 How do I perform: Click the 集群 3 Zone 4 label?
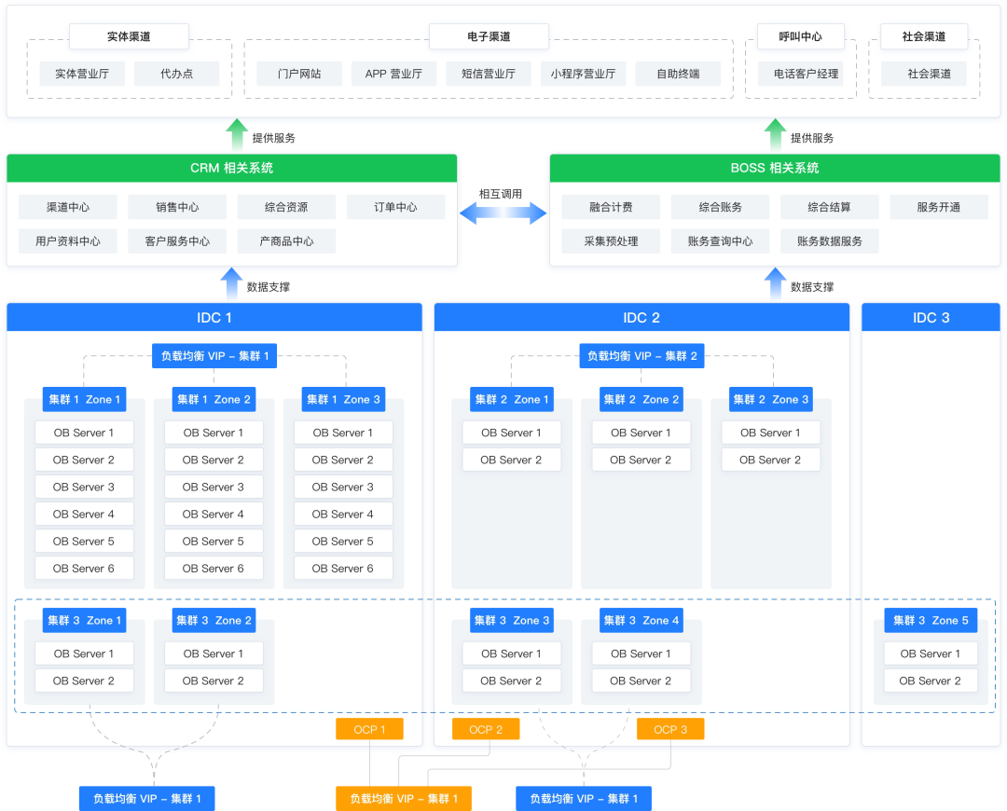coord(641,620)
